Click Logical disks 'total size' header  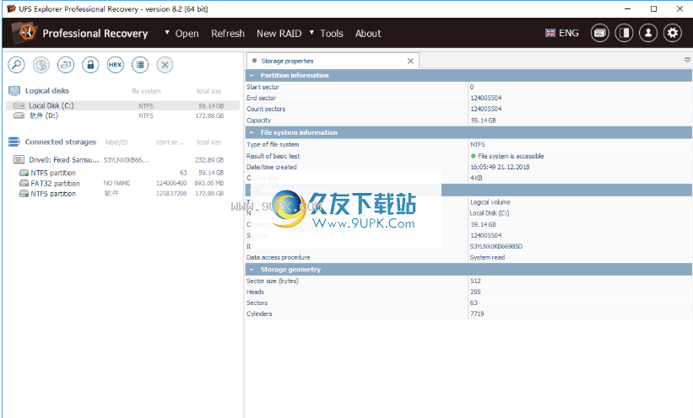(209, 91)
